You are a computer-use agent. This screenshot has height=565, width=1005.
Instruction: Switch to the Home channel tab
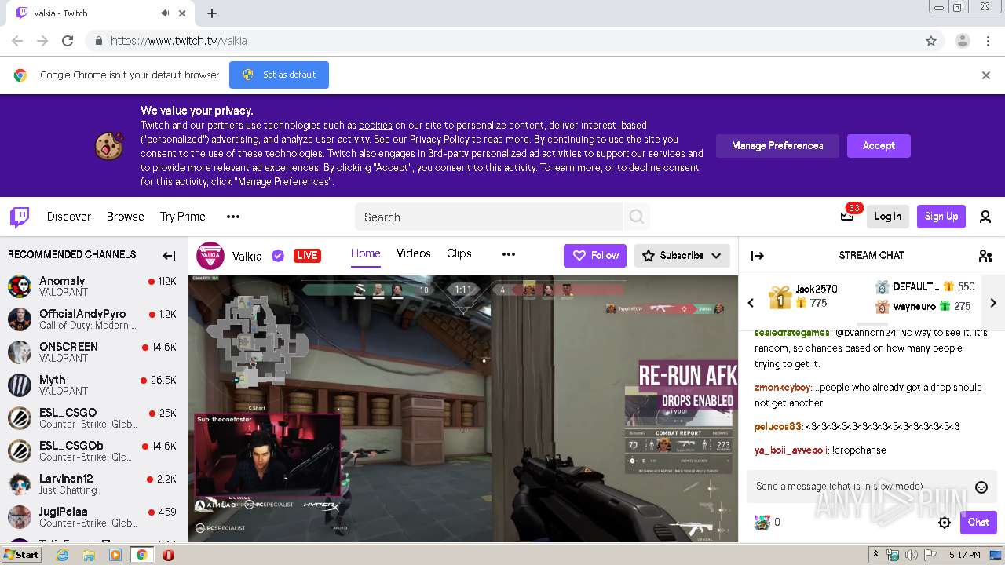(x=366, y=253)
